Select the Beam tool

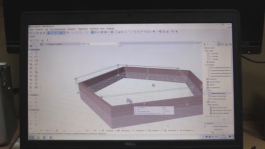(x=31, y=57)
